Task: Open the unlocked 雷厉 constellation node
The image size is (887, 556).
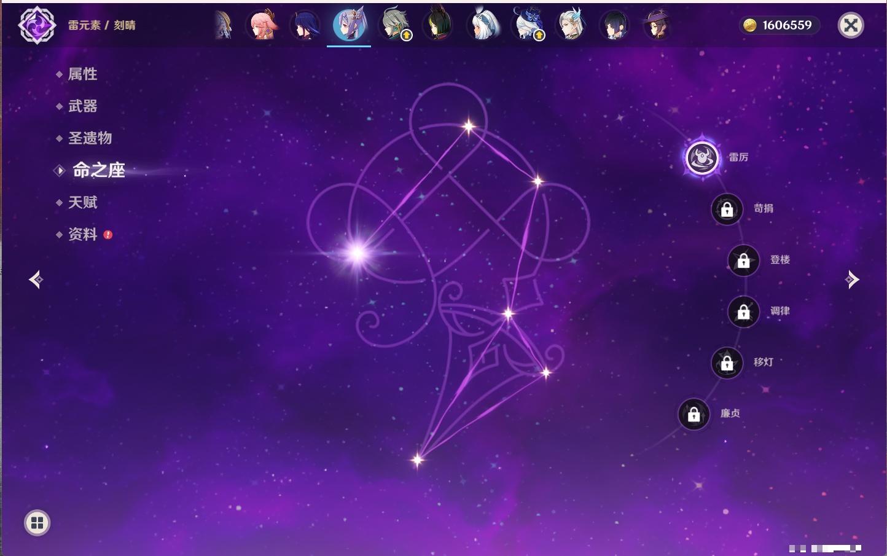Action: [701, 158]
